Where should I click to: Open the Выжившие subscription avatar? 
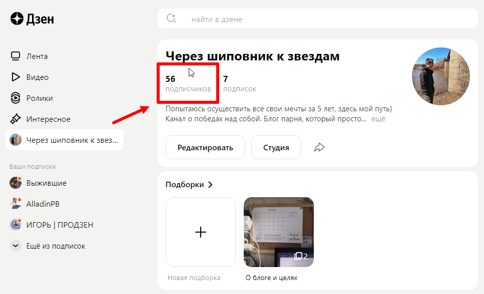[15, 183]
